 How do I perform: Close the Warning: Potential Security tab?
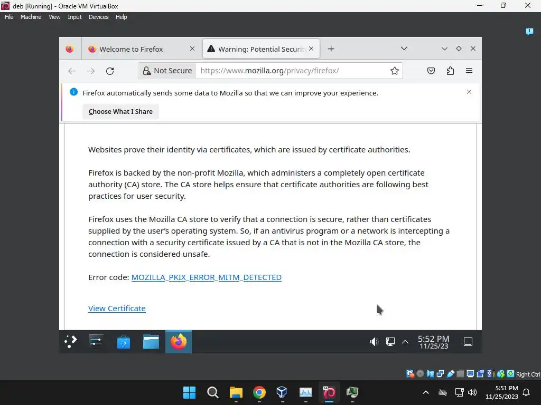click(311, 49)
